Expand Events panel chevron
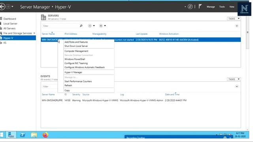This screenshot has width=253, height=142. click(x=237, y=86)
